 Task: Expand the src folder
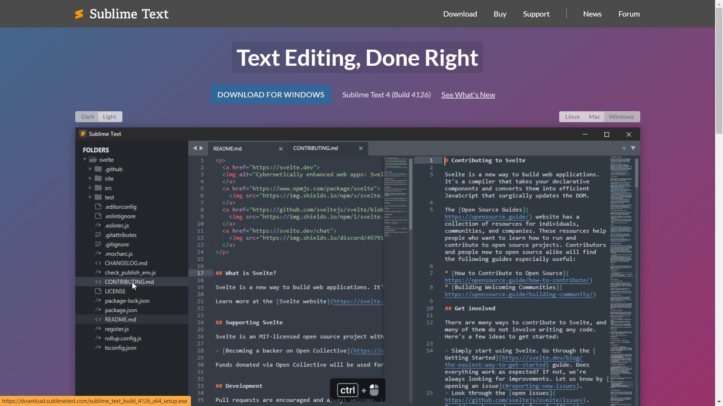(x=90, y=188)
